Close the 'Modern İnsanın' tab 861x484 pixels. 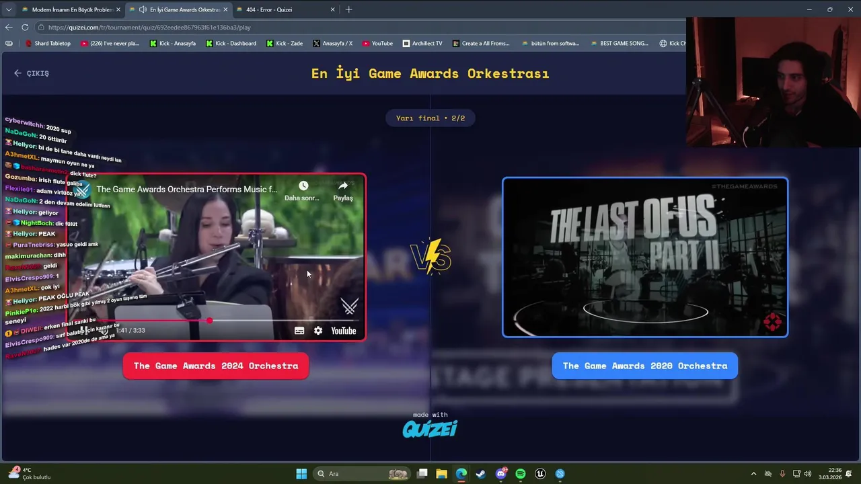pyautogui.click(x=118, y=9)
